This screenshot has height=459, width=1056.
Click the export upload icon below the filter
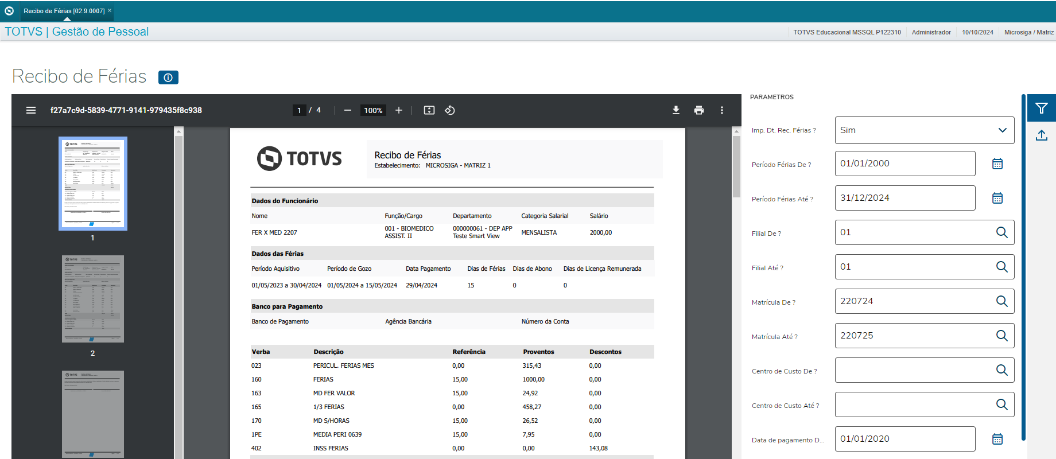[1042, 135]
